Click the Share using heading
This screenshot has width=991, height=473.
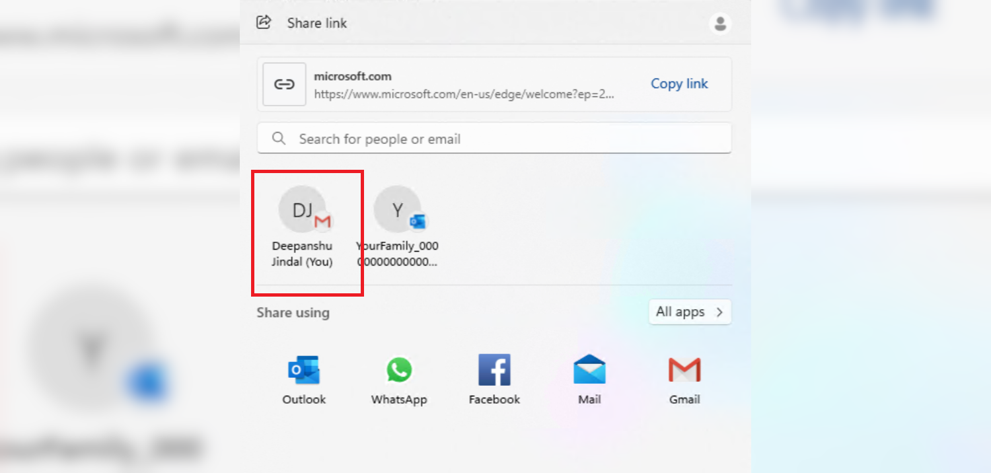(x=293, y=312)
